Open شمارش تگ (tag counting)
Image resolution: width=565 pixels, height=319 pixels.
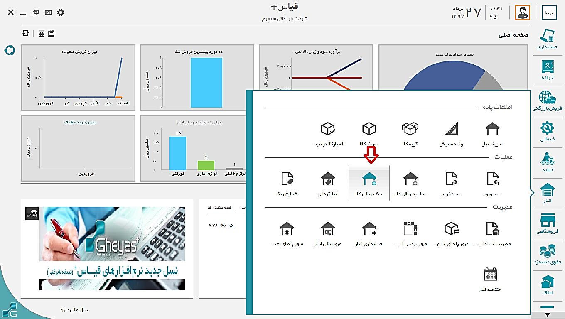287,184
